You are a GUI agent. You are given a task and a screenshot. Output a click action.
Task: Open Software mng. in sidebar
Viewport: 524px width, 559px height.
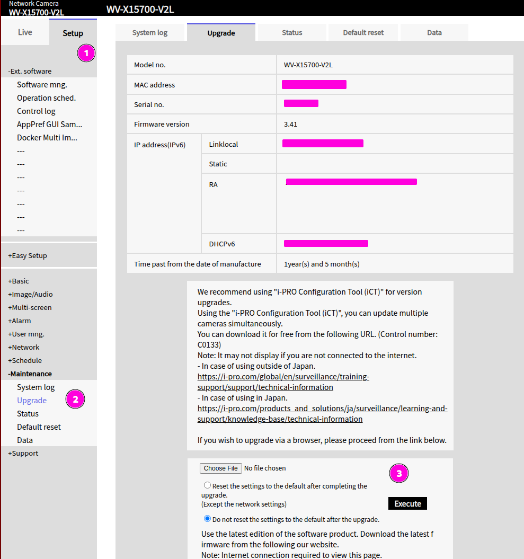click(42, 85)
